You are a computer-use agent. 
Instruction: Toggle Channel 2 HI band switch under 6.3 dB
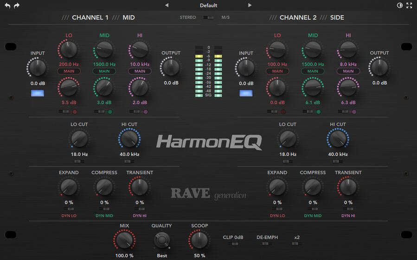(x=344, y=111)
